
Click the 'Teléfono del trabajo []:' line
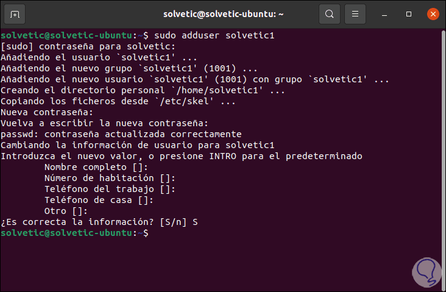point(110,189)
